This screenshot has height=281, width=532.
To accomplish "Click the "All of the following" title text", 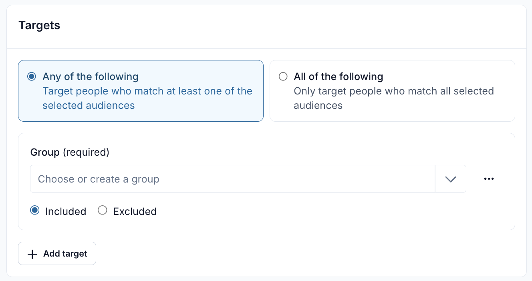I will (x=338, y=76).
